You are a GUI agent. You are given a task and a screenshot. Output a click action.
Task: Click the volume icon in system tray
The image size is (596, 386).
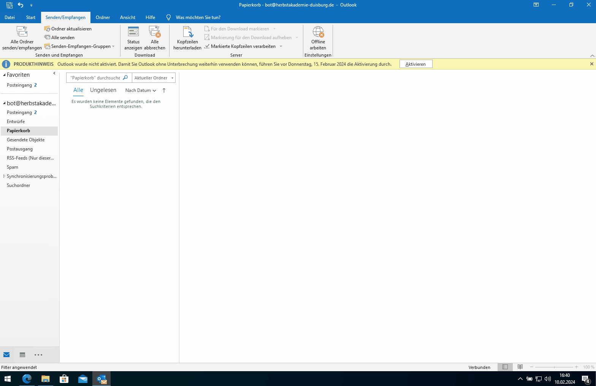point(548,379)
